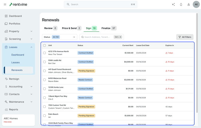Viewport: 201px width, 128px height.
Task: Tick the checkbox for 5568 Judith Rd
Action: click(45, 62)
